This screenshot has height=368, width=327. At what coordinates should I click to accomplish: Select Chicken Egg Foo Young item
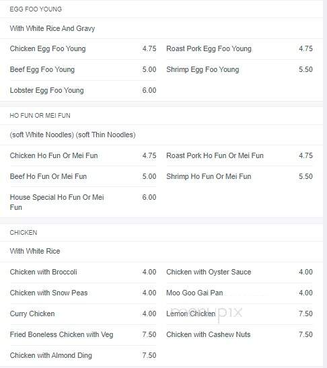(48, 48)
